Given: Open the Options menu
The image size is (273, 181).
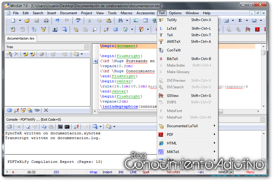Looking at the screenshot, I should point(175,13).
